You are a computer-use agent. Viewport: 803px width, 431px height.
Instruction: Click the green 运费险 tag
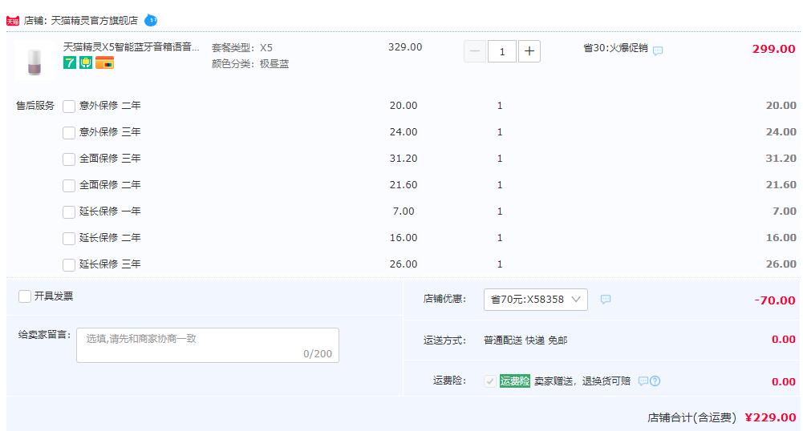coord(515,381)
